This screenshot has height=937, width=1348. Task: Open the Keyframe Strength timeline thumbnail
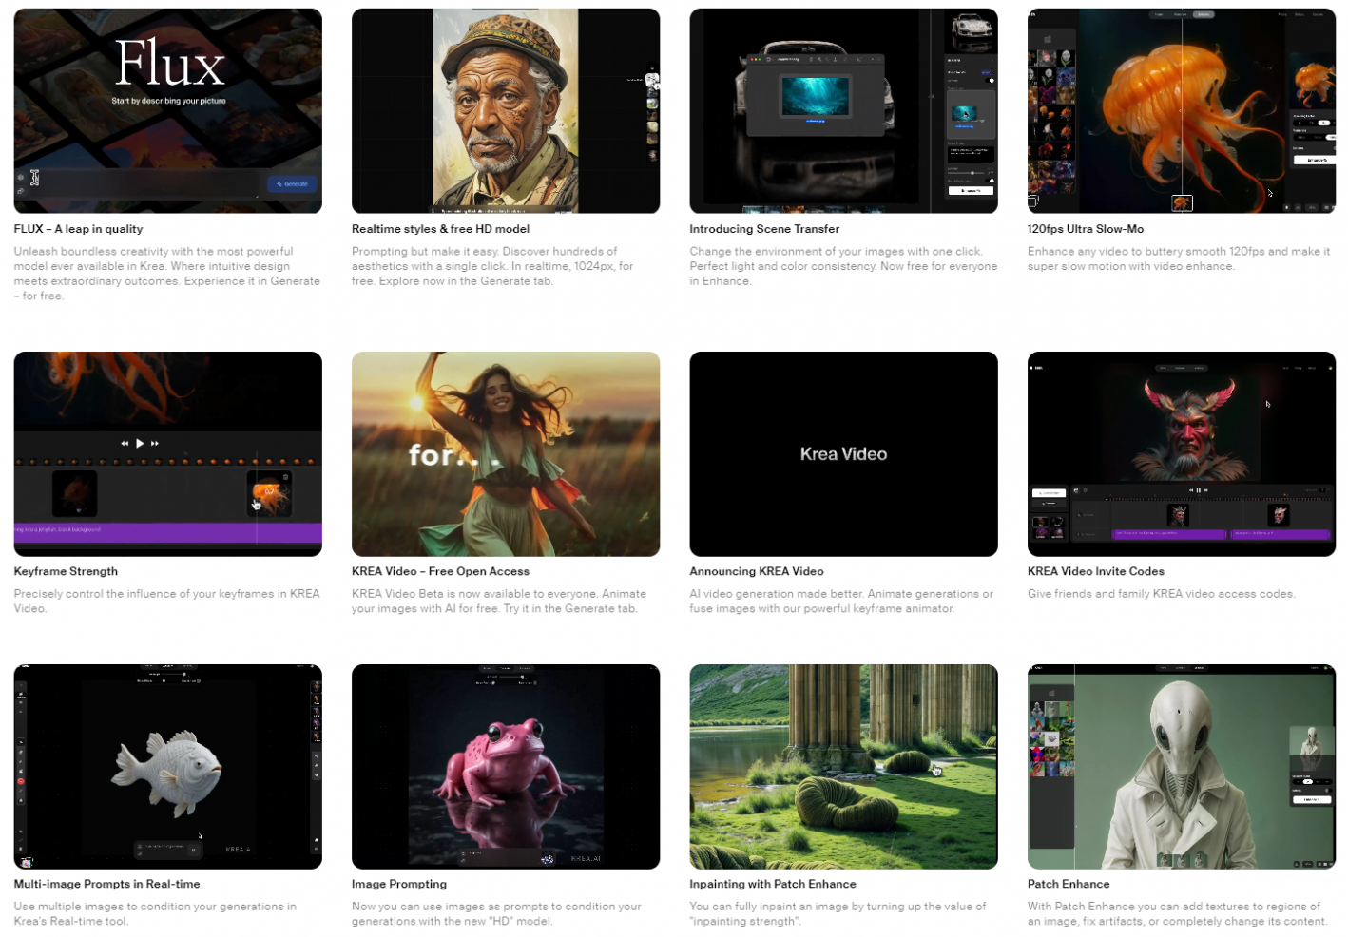168,453
